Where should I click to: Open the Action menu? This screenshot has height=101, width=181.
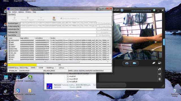point(14,12)
